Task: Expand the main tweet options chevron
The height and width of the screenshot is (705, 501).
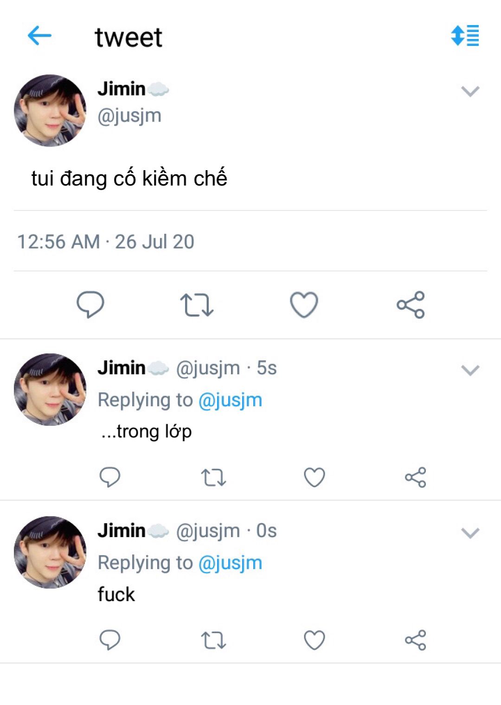Action: pos(470,91)
